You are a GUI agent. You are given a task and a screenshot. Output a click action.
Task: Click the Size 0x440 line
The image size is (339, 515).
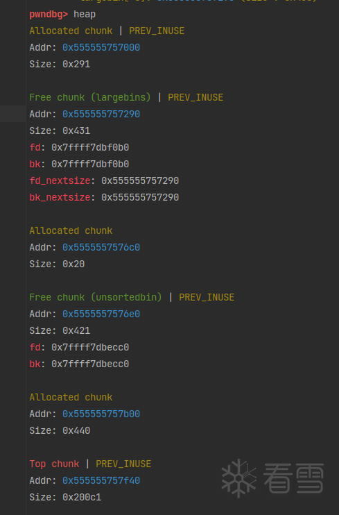pos(60,430)
